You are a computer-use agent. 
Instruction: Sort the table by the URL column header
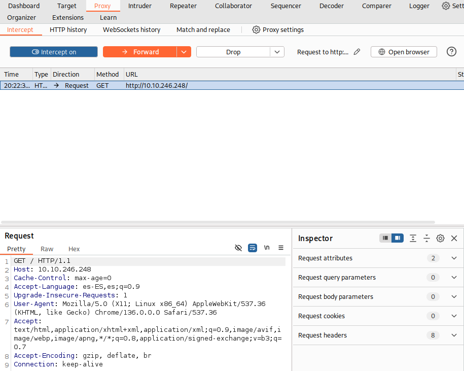[290, 74]
